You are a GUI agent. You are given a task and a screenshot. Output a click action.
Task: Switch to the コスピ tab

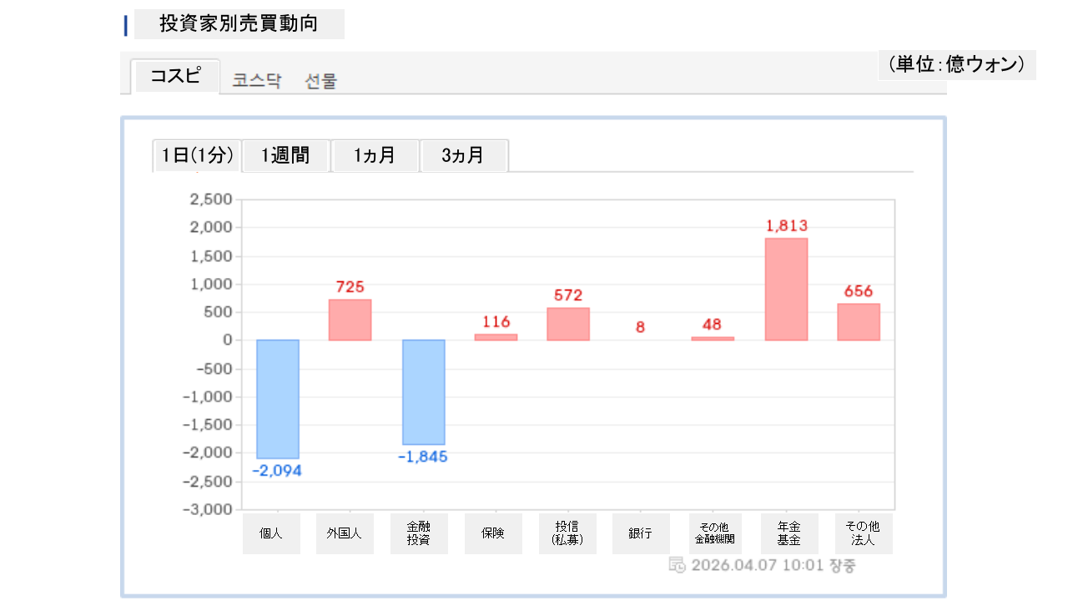[x=175, y=77]
